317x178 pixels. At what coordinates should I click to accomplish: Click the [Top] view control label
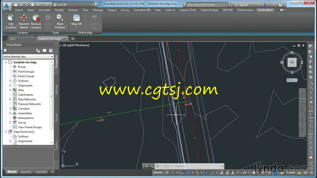pos(67,45)
